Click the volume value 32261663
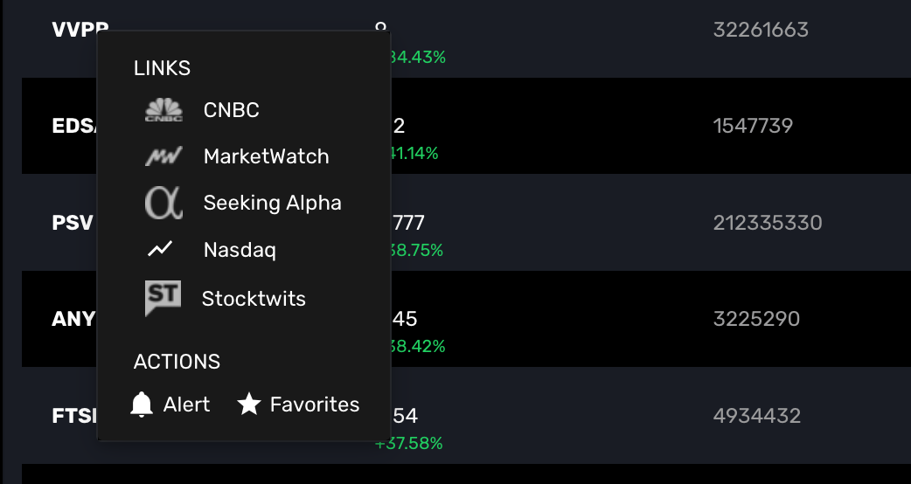Image resolution: width=911 pixels, height=484 pixels. tap(761, 30)
